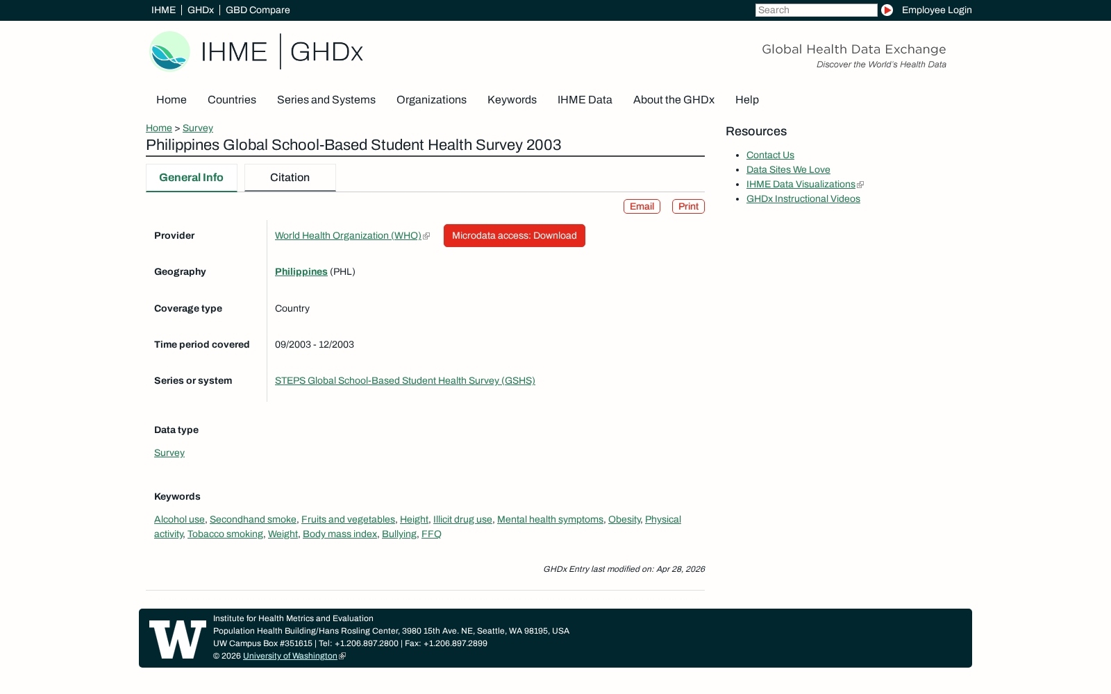Click Survey in the breadcrumb
Viewport: 1111px width, 694px height.
[x=198, y=128]
